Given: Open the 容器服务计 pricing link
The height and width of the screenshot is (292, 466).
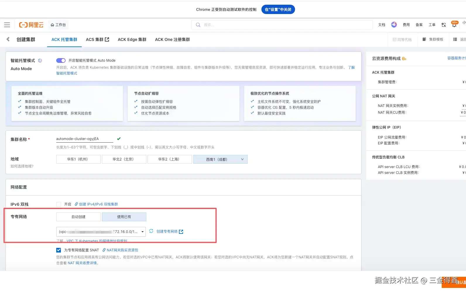Looking at the screenshot, I should (x=457, y=58).
